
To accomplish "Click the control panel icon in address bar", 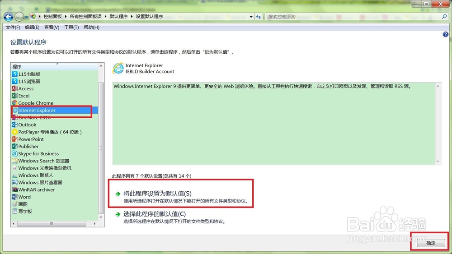I will (33, 17).
